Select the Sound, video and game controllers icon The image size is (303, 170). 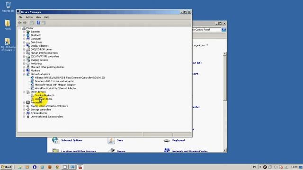pos(28,106)
